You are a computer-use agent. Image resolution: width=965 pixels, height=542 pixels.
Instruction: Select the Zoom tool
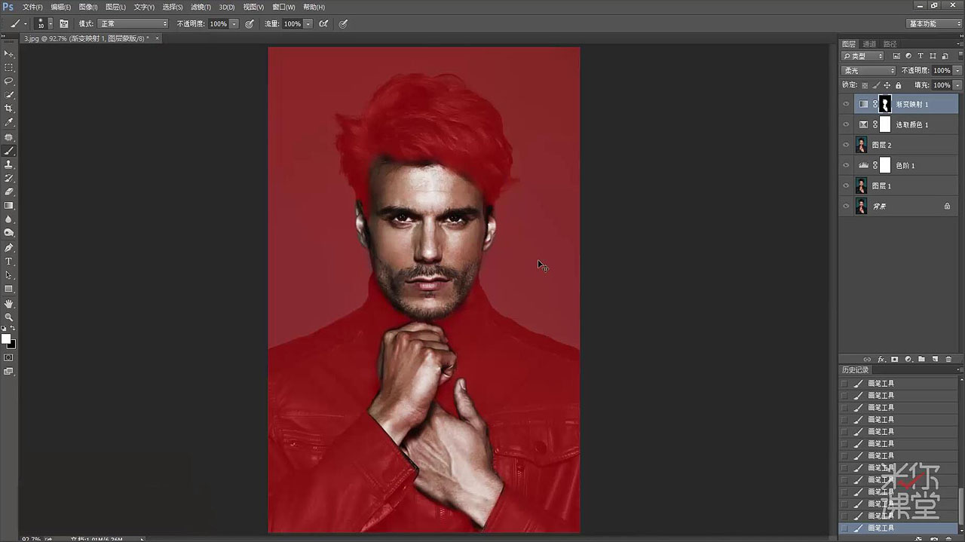[9, 317]
